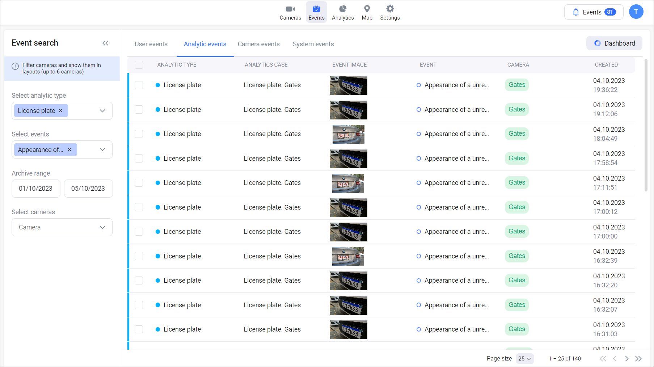Expand the Select analytic type dropdown

102,111
